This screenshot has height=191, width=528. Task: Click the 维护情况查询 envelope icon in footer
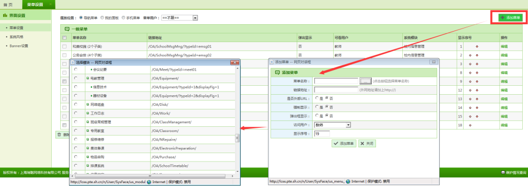point(503,173)
